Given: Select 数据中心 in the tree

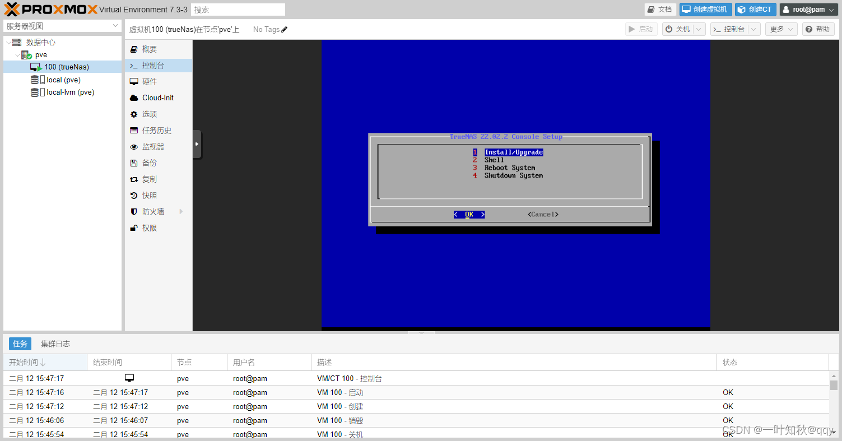Looking at the screenshot, I should coord(41,42).
